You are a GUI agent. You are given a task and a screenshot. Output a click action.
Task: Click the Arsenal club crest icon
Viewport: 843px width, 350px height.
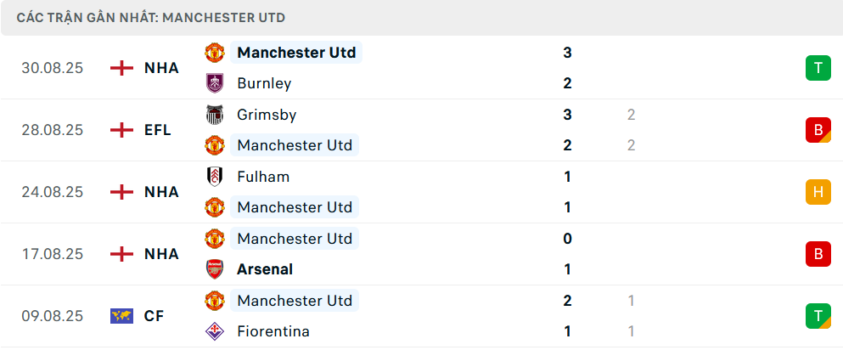pos(214,269)
